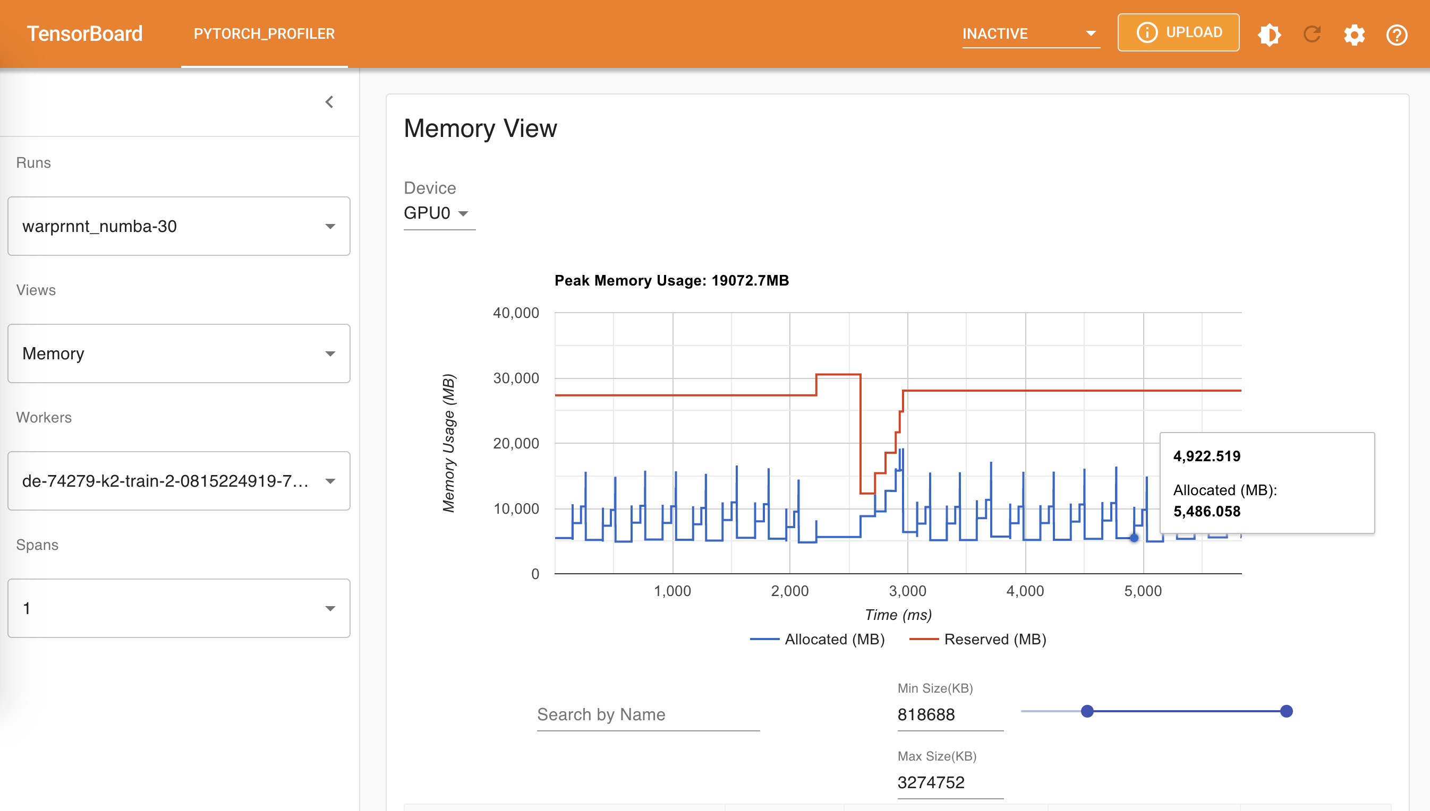1430x811 pixels.
Task: Click the right handle of the size slider
Action: pos(1286,711)
